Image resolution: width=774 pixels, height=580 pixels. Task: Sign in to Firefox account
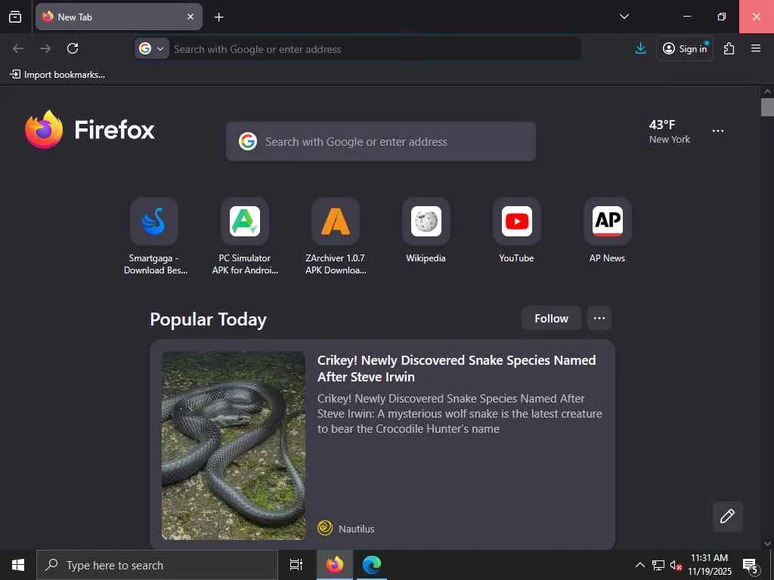(x=685, y=48)
